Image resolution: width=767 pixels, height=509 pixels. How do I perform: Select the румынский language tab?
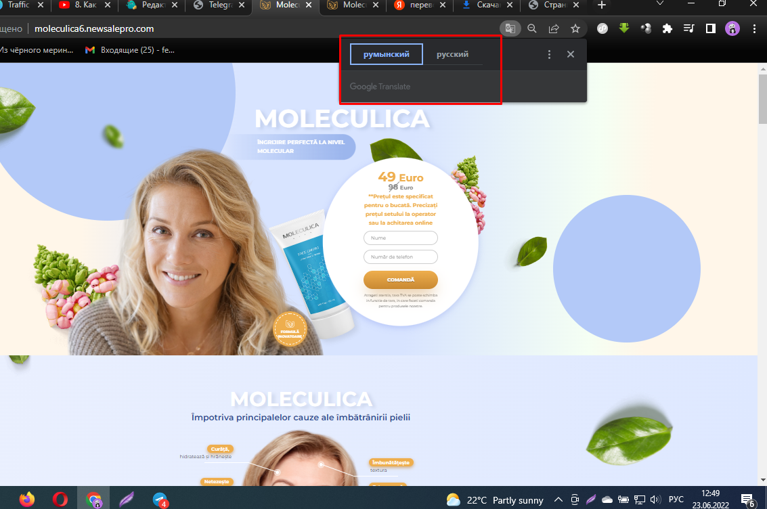tap(387, 54)
